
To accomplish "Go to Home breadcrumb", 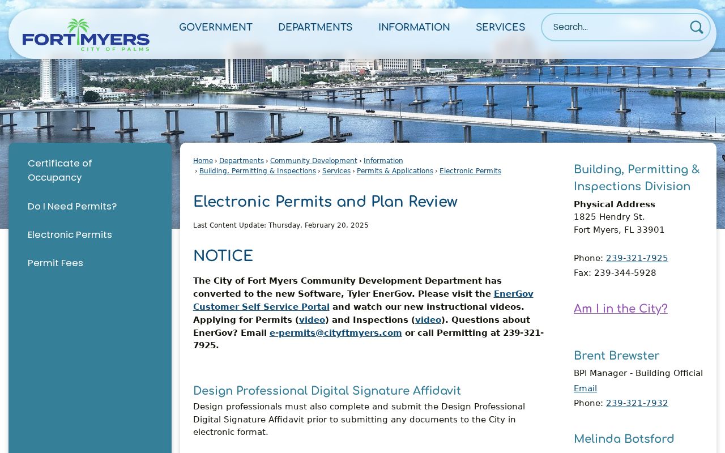I will 203,161.
